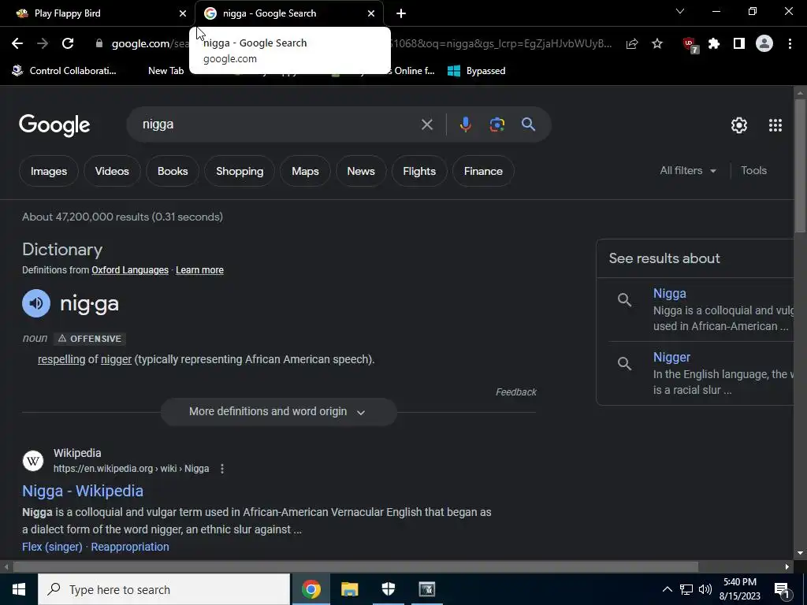Screen dimensions: 807x605
Task: Open the network status tray icon
Action: coord(686,589)
